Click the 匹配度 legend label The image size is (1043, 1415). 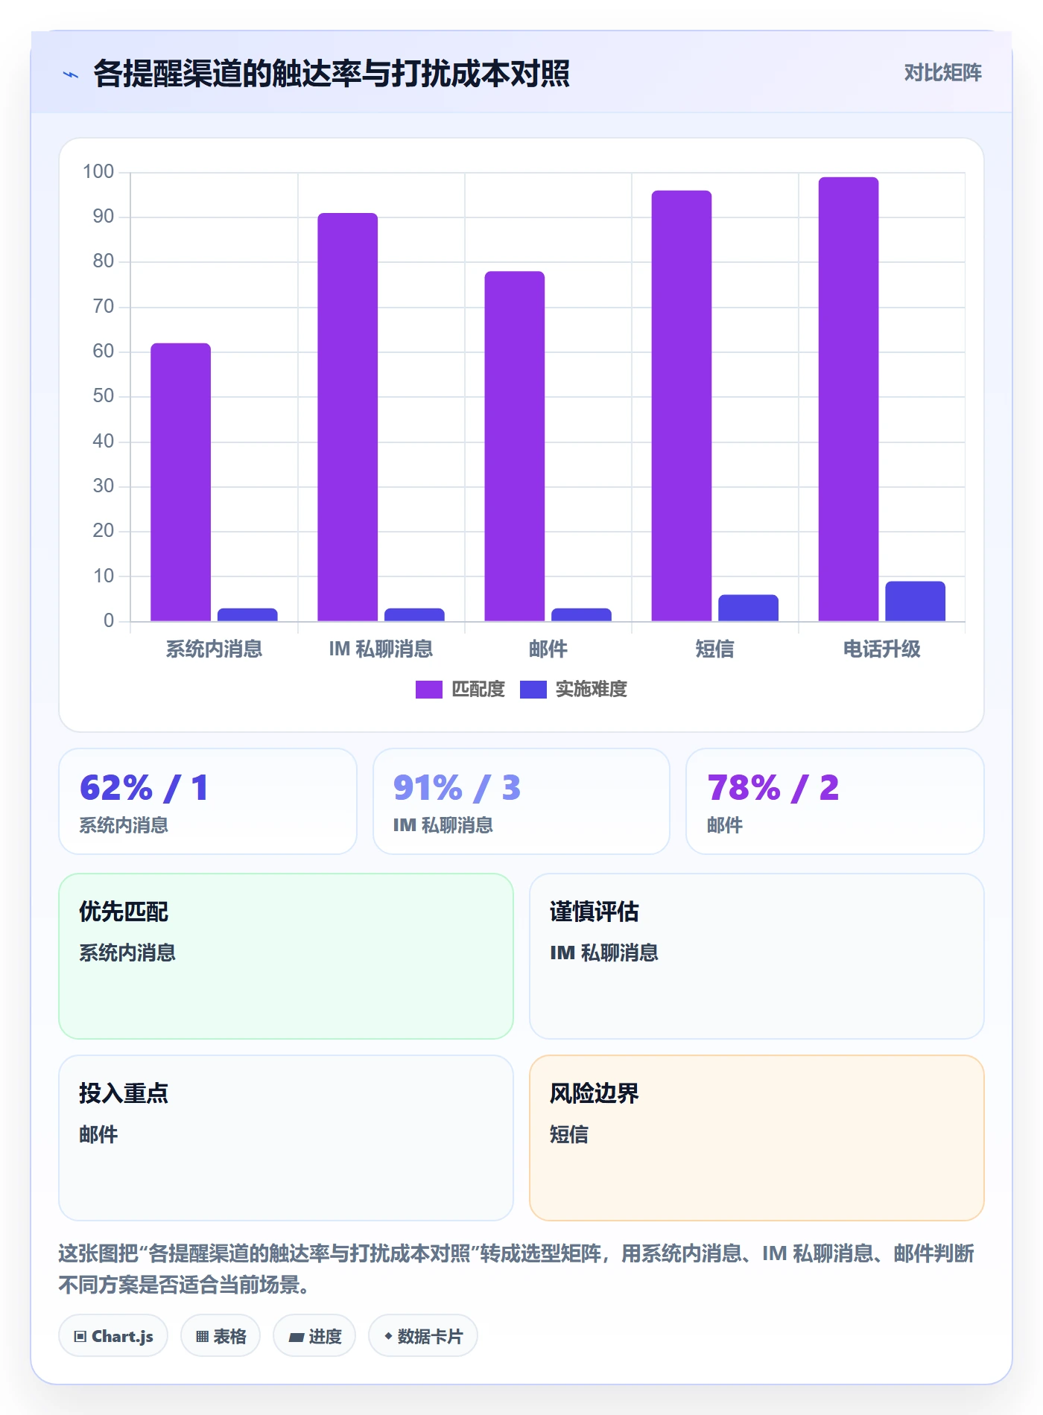pyautogui.click(x=478, y=690)
